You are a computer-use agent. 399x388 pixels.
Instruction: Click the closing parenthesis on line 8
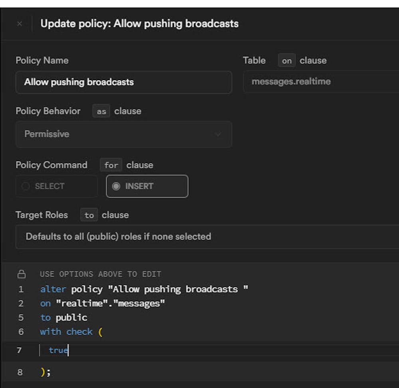tap(43, 372)
